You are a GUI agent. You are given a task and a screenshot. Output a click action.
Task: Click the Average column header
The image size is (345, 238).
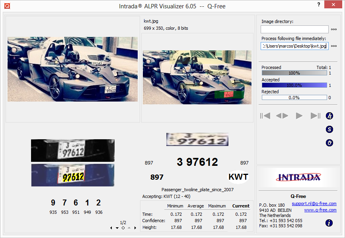click(196, 206)
